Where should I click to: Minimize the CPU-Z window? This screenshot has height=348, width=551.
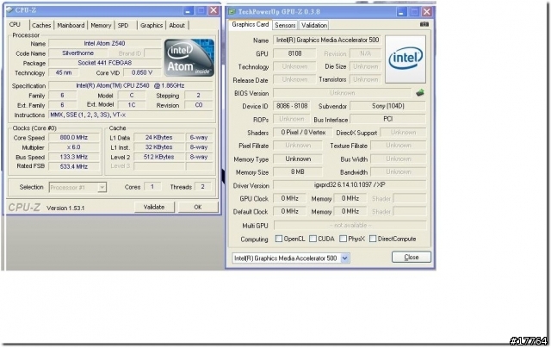188,10
